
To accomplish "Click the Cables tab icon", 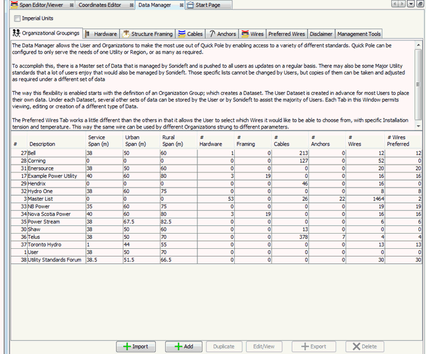I will [182, 34].
